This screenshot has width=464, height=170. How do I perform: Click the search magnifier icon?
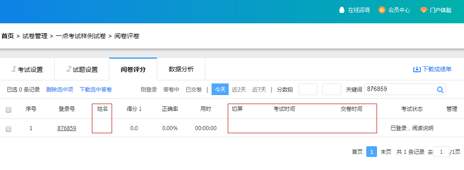click(440, 89)
